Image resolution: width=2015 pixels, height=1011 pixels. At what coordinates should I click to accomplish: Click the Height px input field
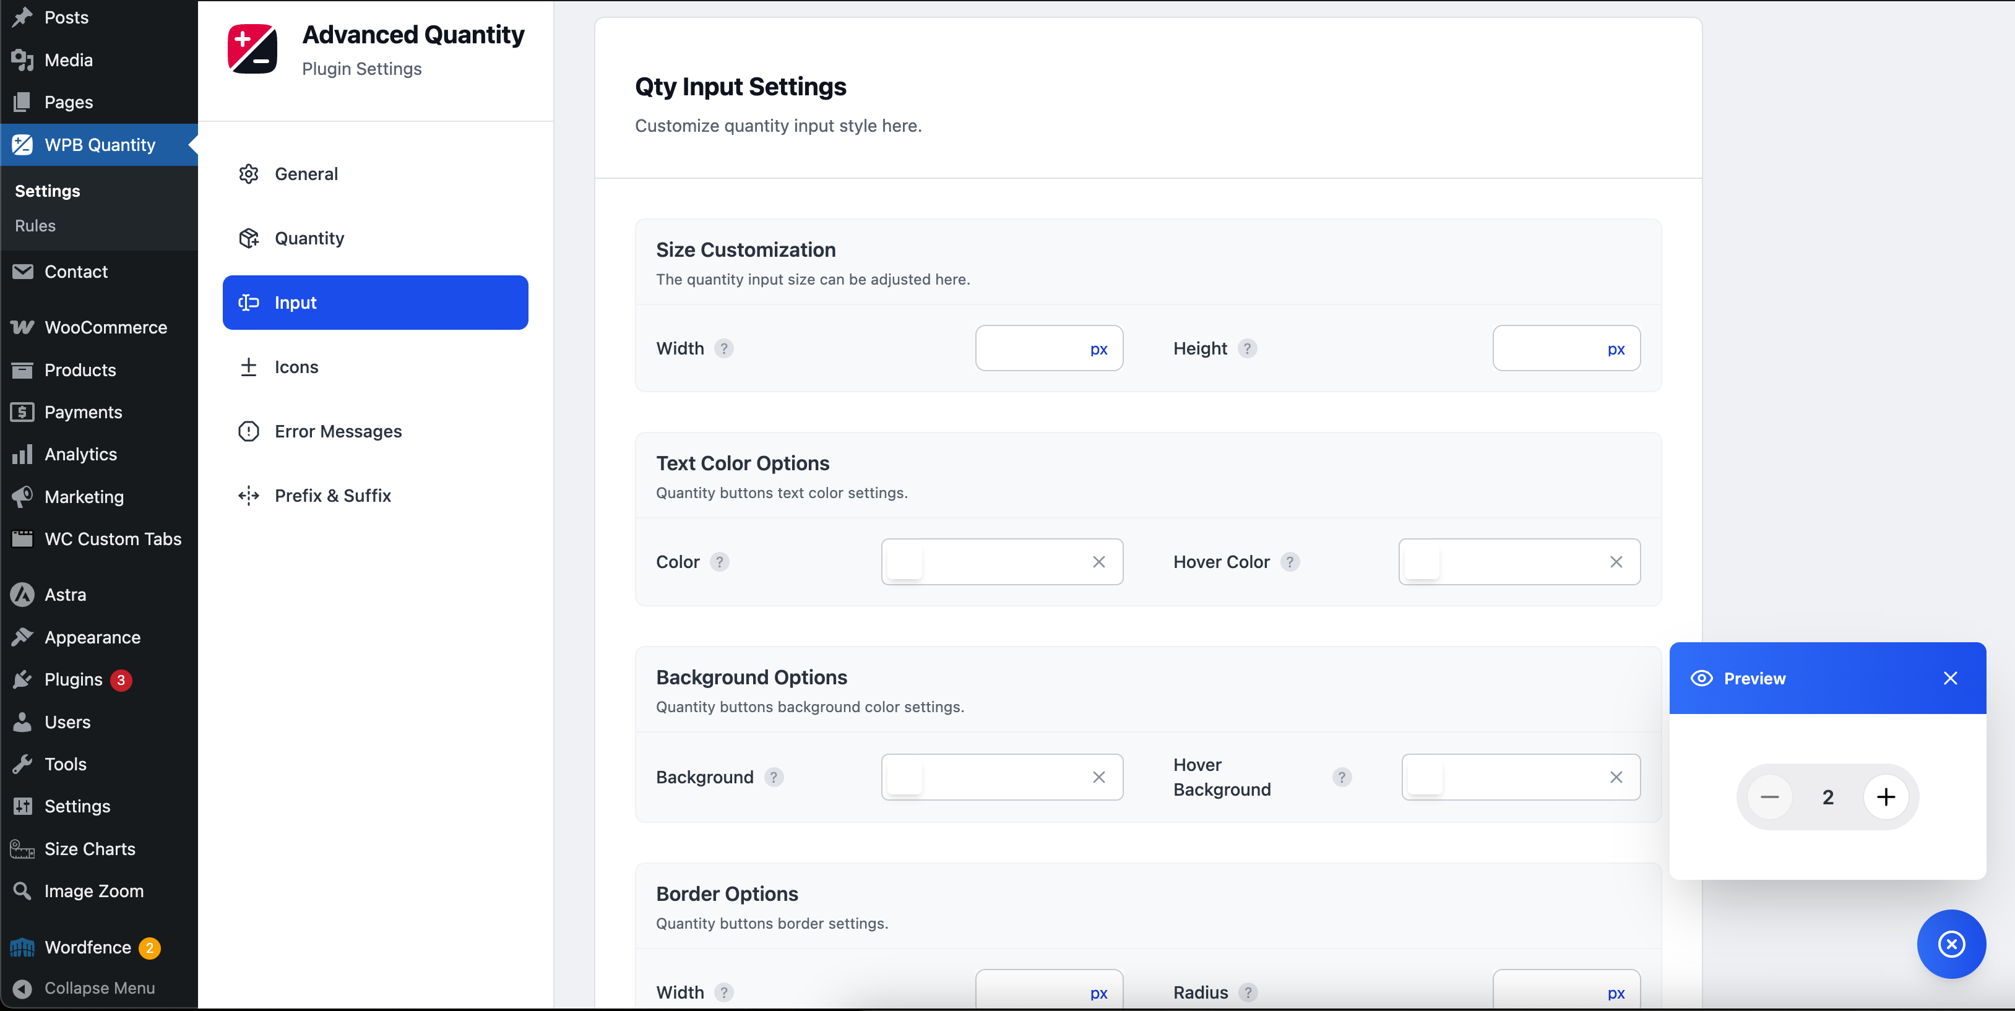click(x=1565, y=349)
